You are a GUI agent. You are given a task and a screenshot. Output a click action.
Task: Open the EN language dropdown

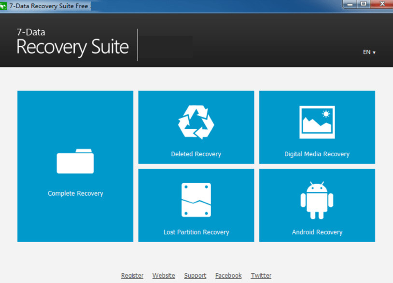[369, 52]
